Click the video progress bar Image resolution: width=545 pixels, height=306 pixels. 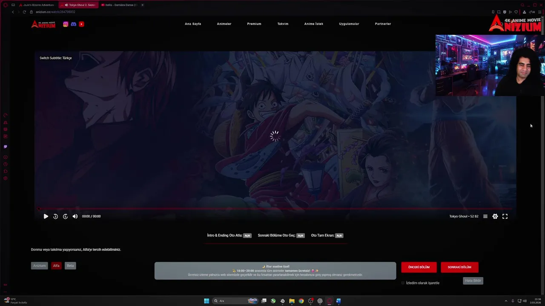click(x=275, y=209)
